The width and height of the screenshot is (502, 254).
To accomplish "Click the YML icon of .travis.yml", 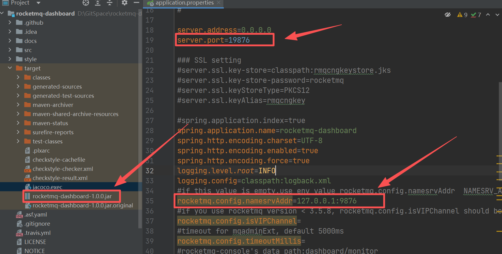I will click(19, 233).
